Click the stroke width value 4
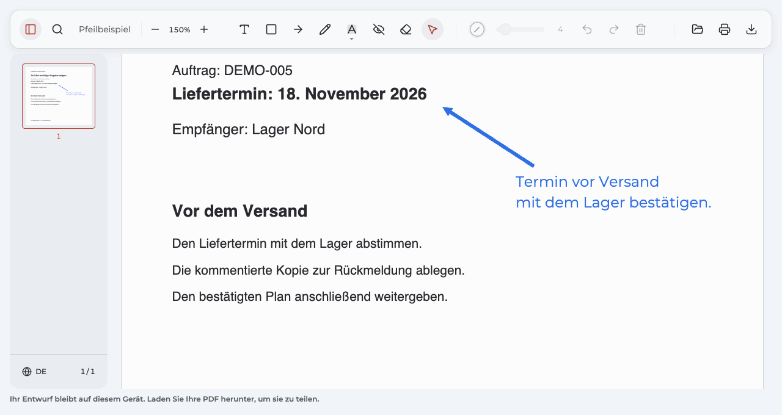This screenshot has height=415, width=782. coord(560,29)
